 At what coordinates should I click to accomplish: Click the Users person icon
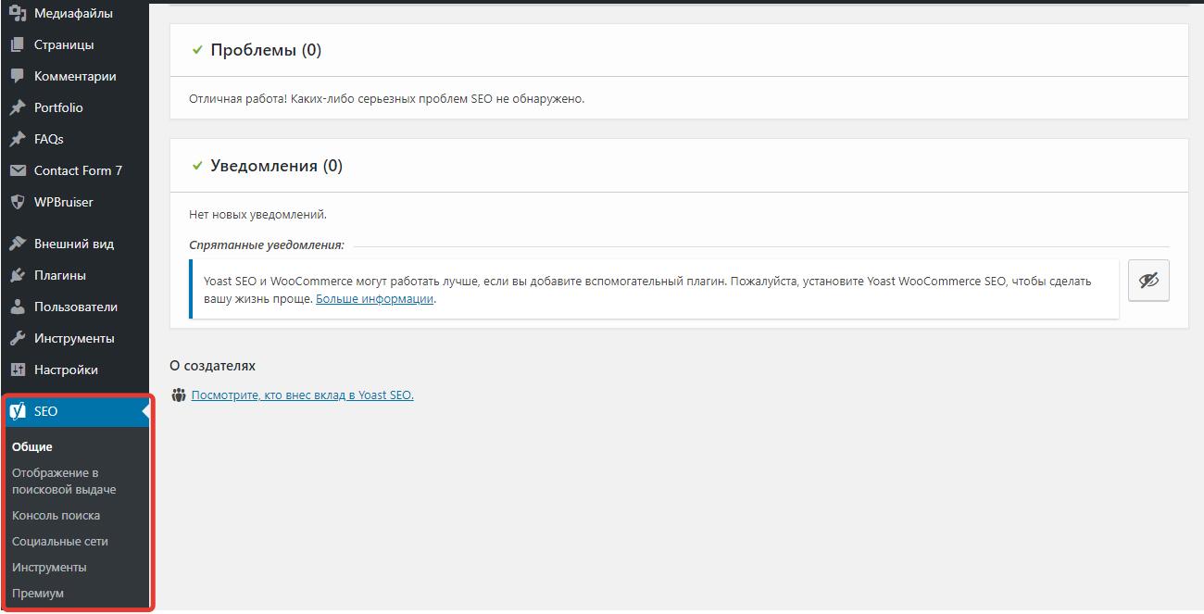(x=17, y=307)
